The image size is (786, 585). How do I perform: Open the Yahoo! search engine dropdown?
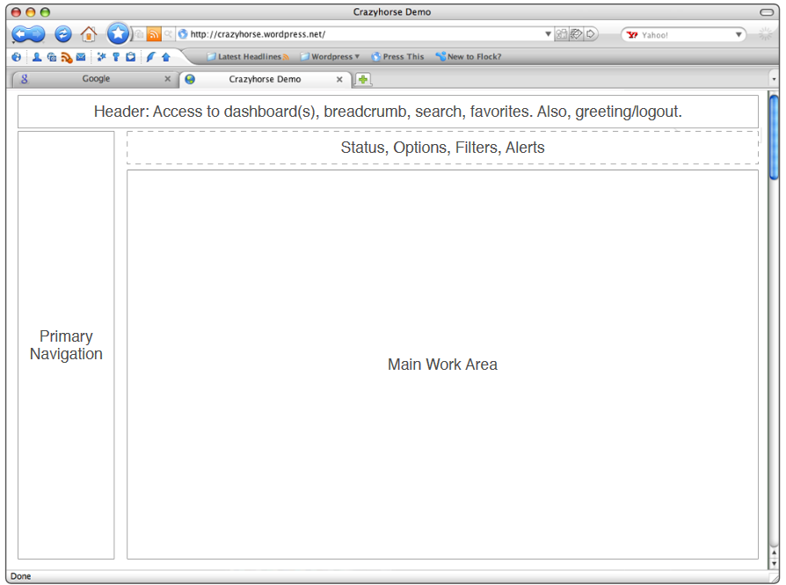click(x=739, y=35)
